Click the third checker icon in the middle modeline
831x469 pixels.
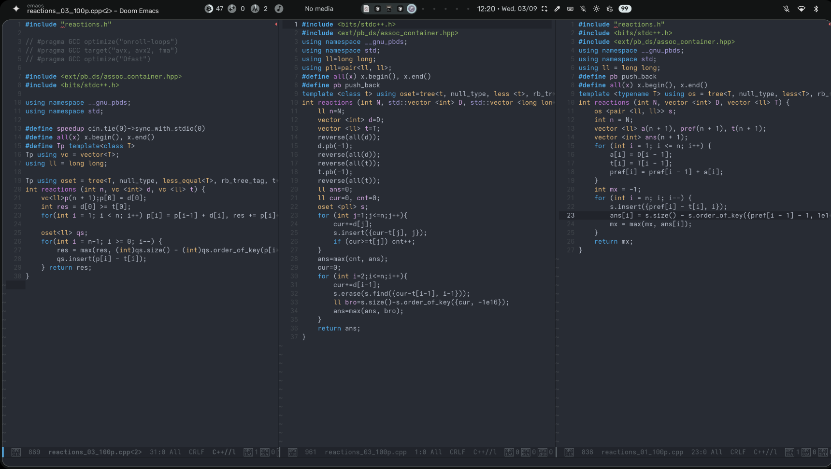(543, 452)
